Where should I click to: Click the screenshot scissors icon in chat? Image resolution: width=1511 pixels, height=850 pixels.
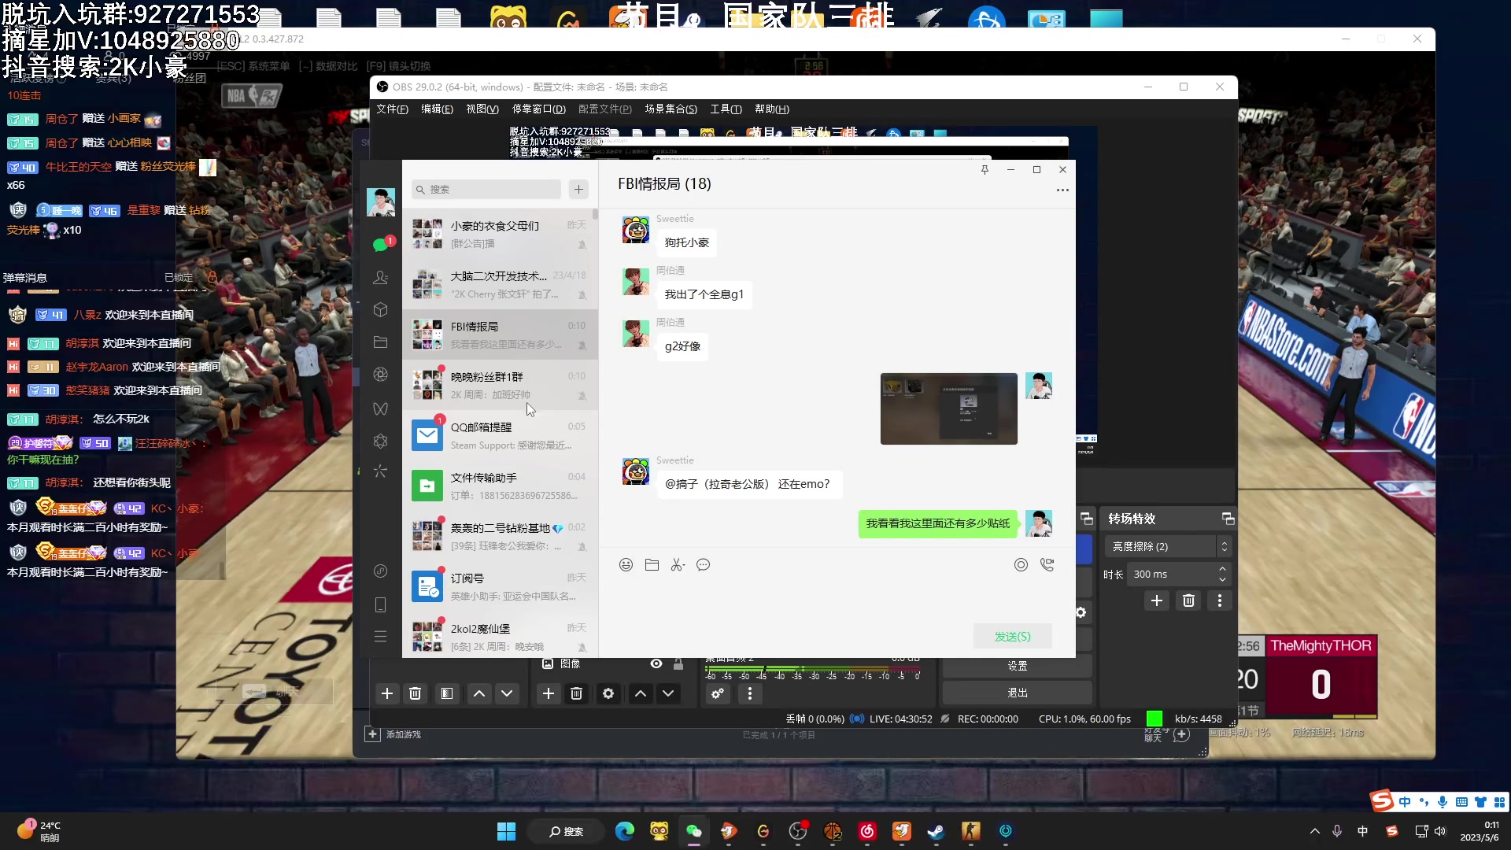click(x=678, y=565)
